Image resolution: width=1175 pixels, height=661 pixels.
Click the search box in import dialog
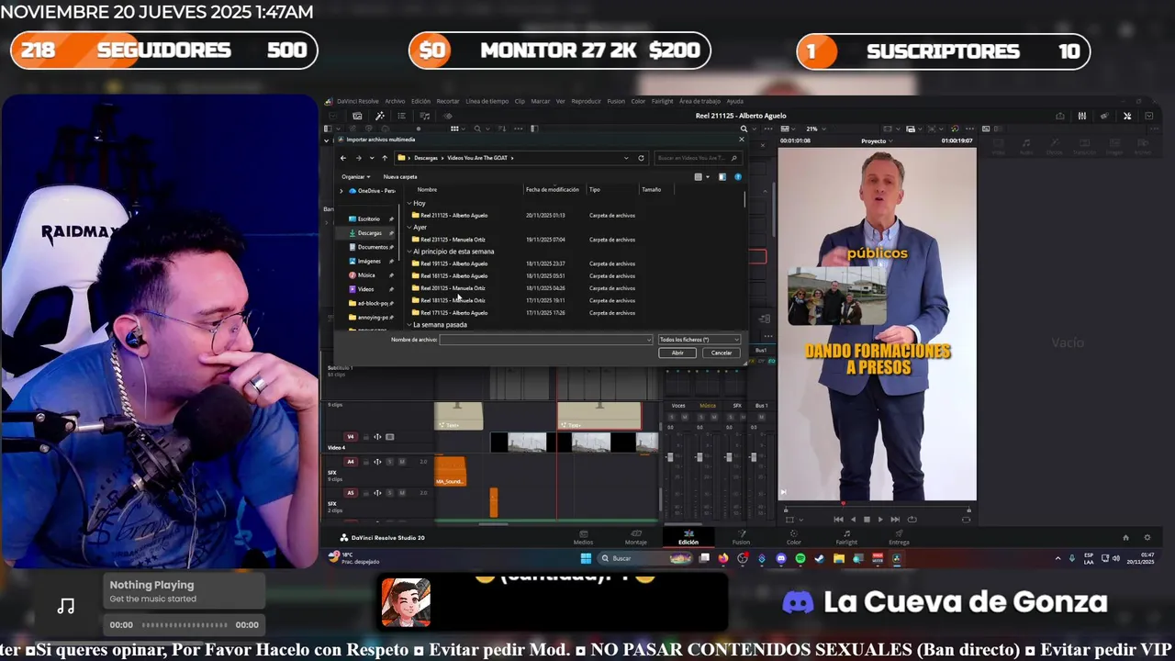coord(697,158)
